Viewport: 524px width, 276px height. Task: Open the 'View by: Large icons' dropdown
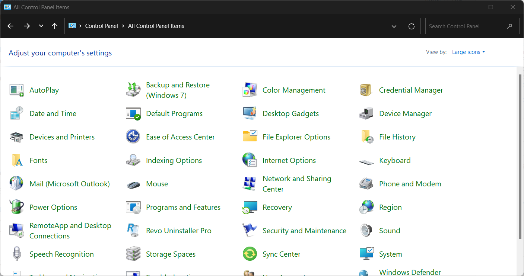coord(469,52)
